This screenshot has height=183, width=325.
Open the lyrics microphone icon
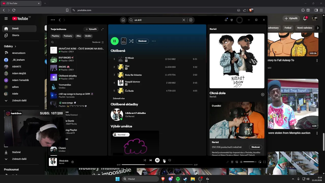coord(228,162)
